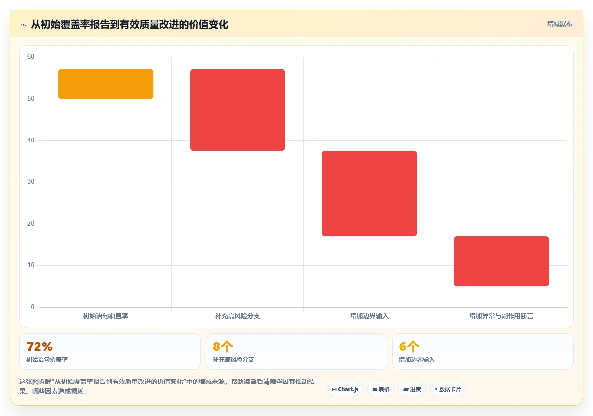Click the x-axis label 初始语句覆盖率
This screenshot has height=416, width=593.
coord(106,316)
